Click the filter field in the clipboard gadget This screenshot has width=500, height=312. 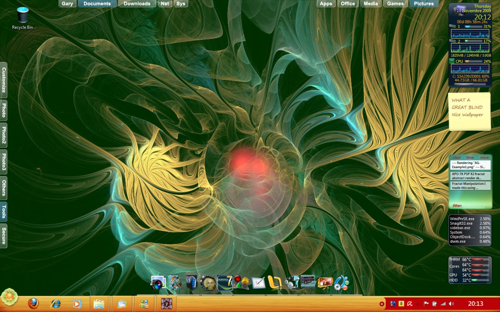[x=473, y=205]
